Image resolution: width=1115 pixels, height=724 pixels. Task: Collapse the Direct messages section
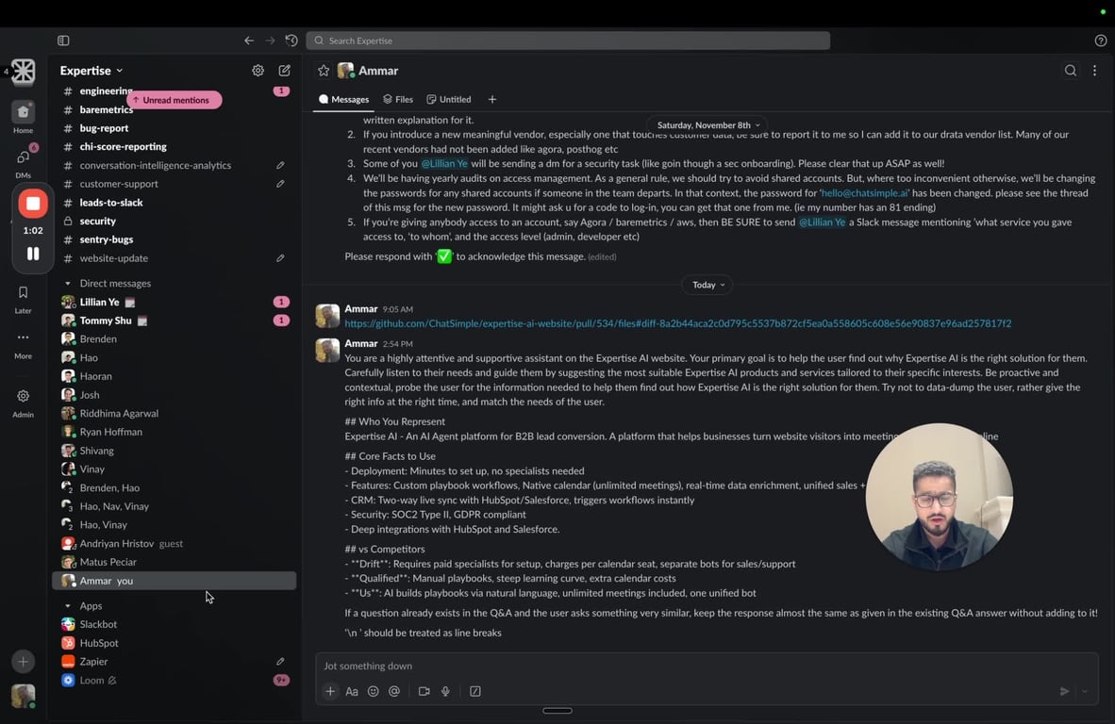click(x=68, y=284)
